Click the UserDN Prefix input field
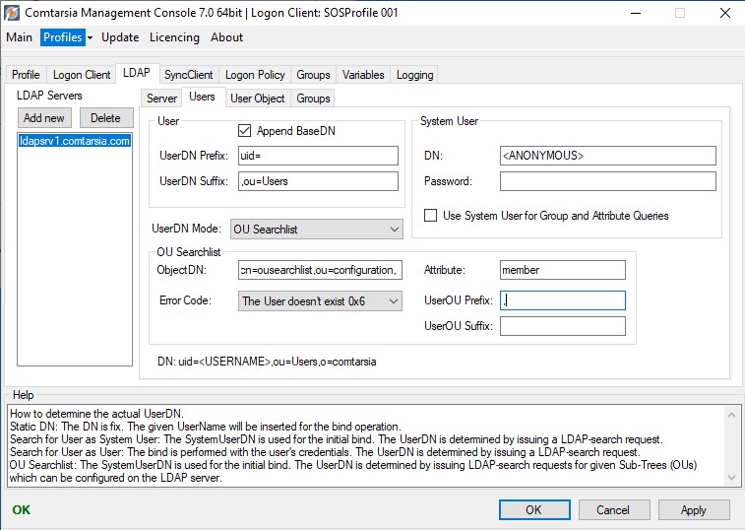745x530 pixels. [317, 156]
